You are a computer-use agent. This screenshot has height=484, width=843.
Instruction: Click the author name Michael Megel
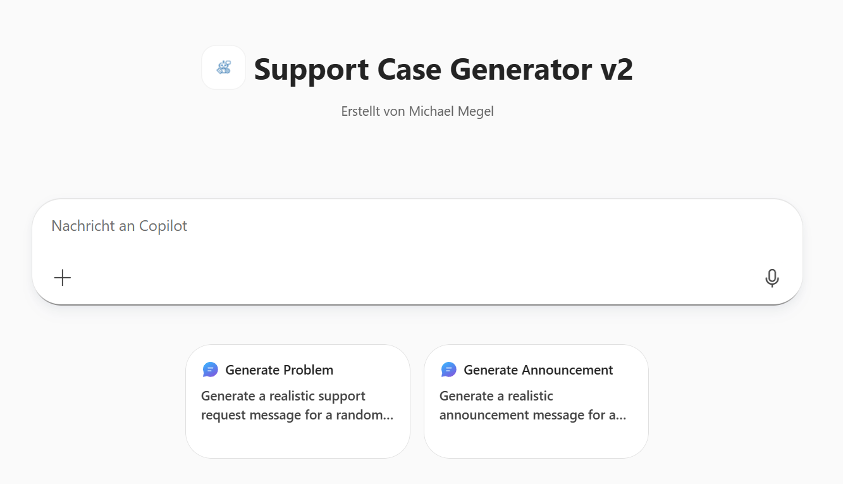451,111
